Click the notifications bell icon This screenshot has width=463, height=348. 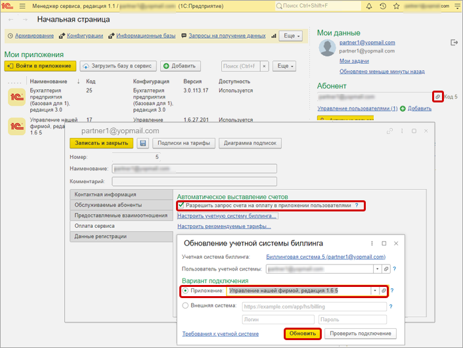(369, 6)
